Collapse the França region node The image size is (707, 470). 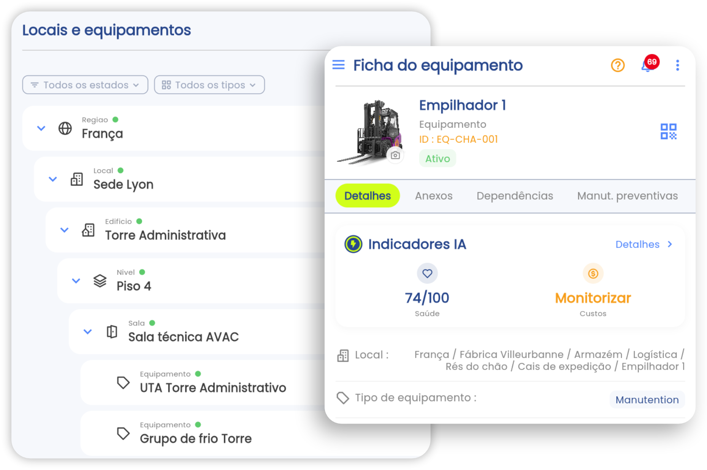41,129
